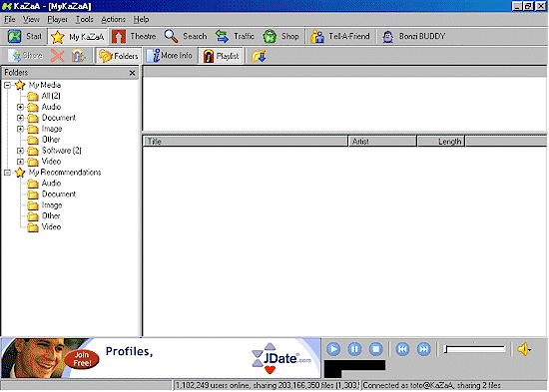The image size is (549, 392).
Task: Click the JDate.com ad logo
Action: (x=281, y=358)
